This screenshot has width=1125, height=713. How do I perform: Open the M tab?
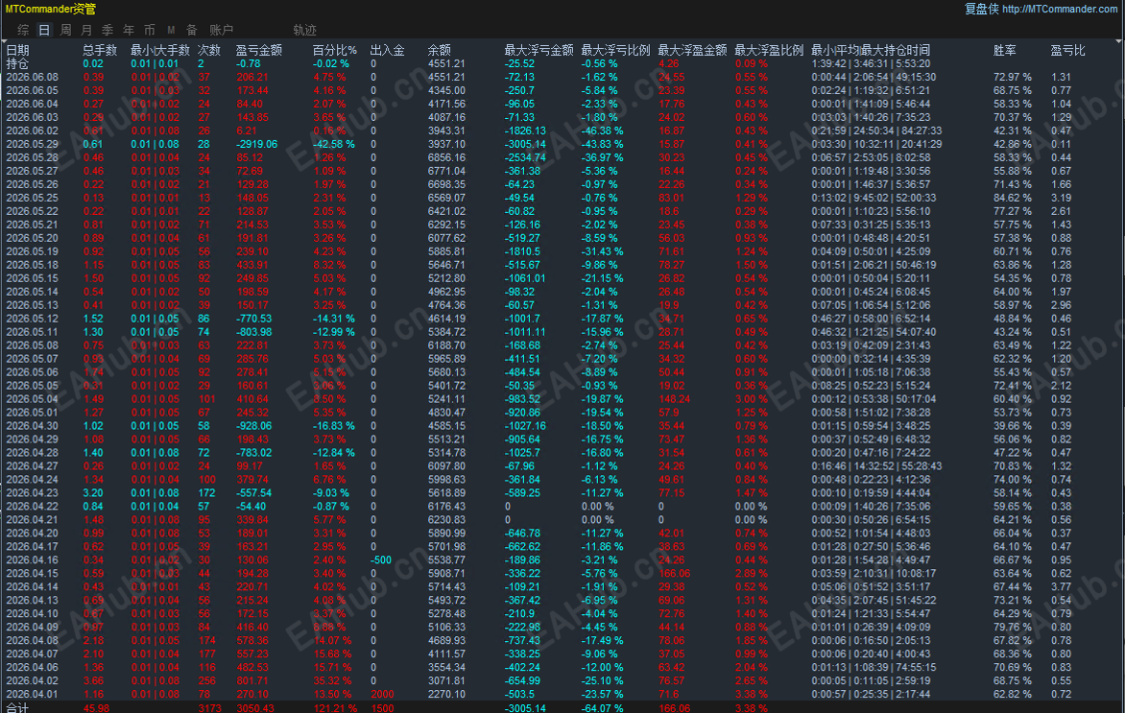click(171, 30)
